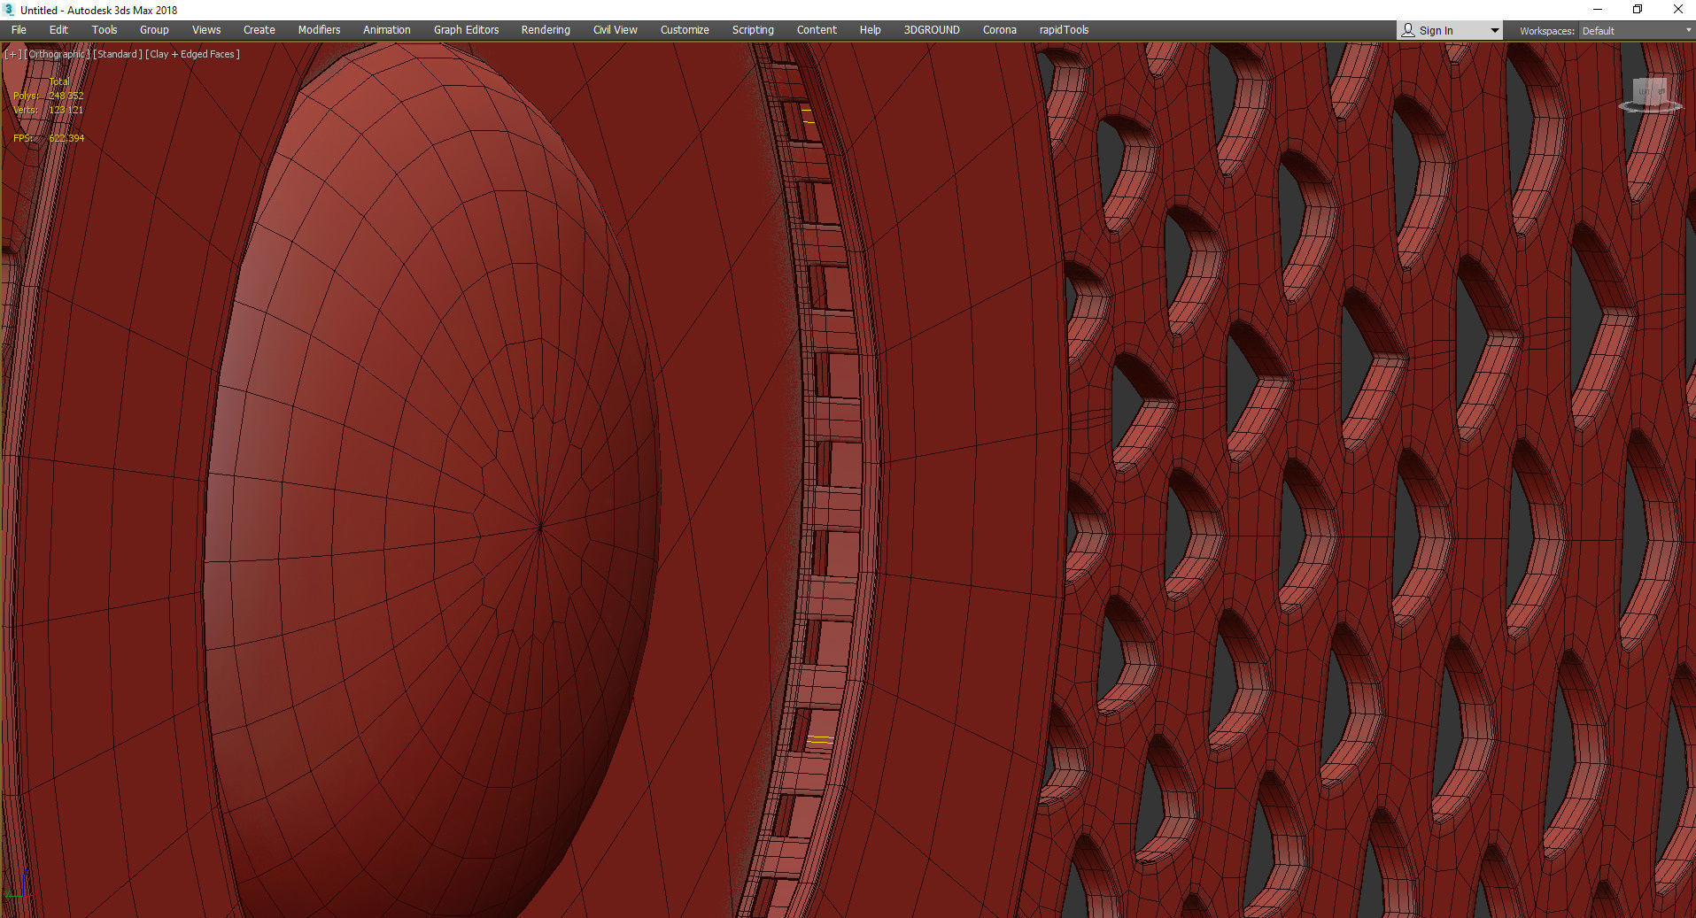Image resolution: width=1696 pixels, height=918 pixels.
Task: Open the Workspaces Default dropdown
Action: pyautogui.click(x=1636, y=31)
